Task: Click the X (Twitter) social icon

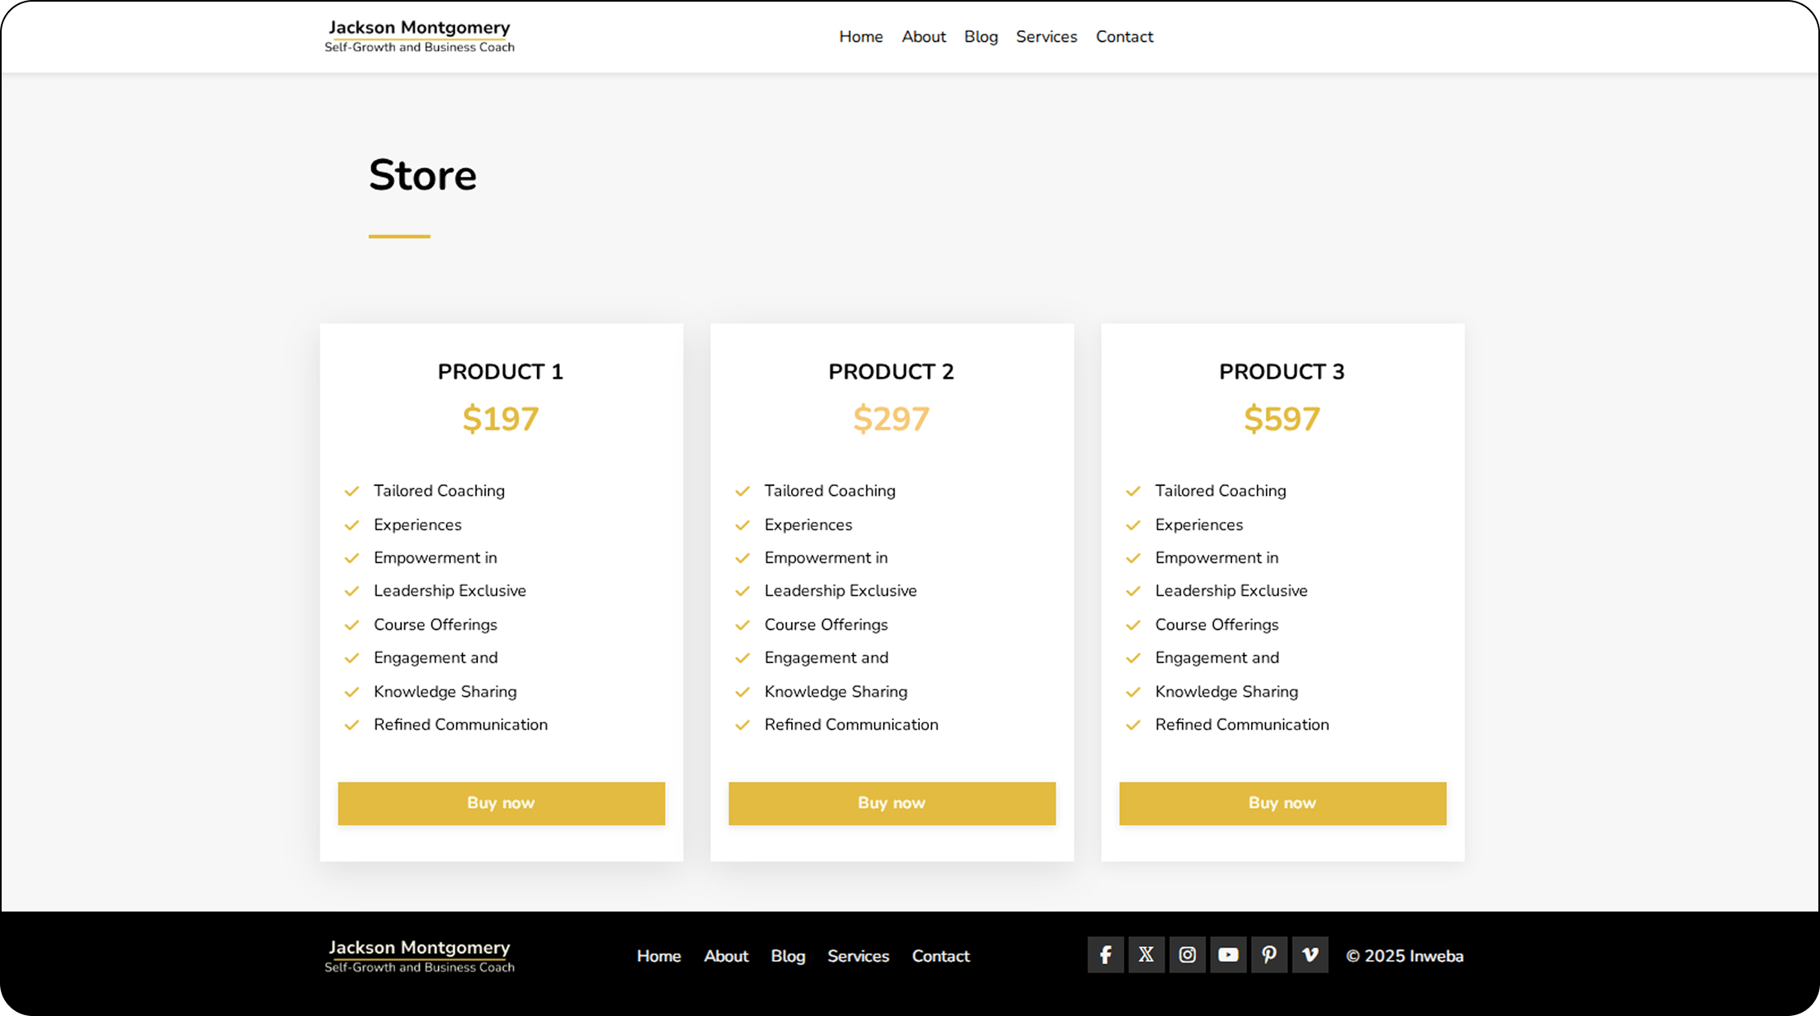Action: point(1146,955)
